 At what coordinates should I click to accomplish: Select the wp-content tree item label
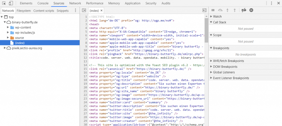[23, 28]
